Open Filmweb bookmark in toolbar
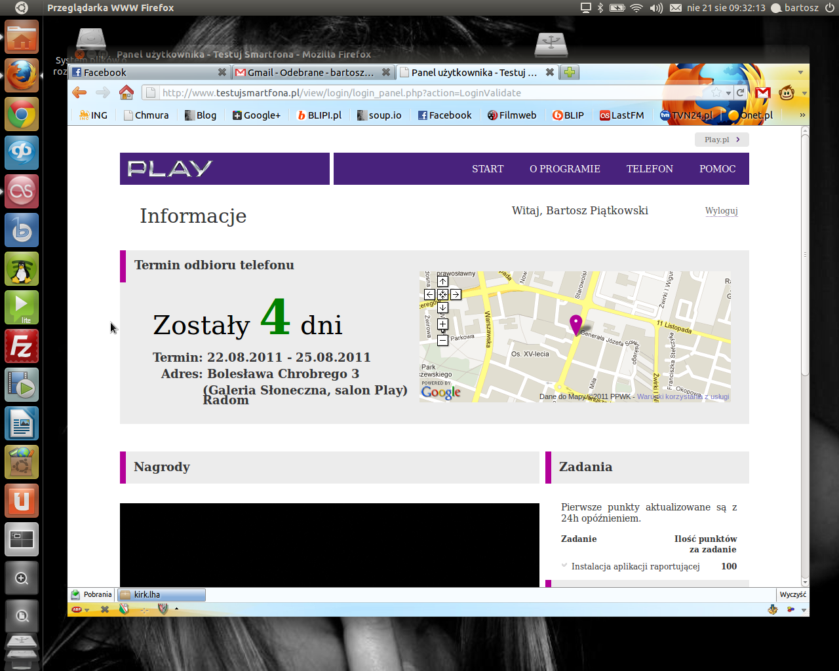 tap(512, 115)
